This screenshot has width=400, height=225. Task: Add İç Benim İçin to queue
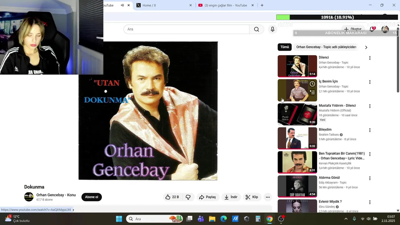point(312,92)
